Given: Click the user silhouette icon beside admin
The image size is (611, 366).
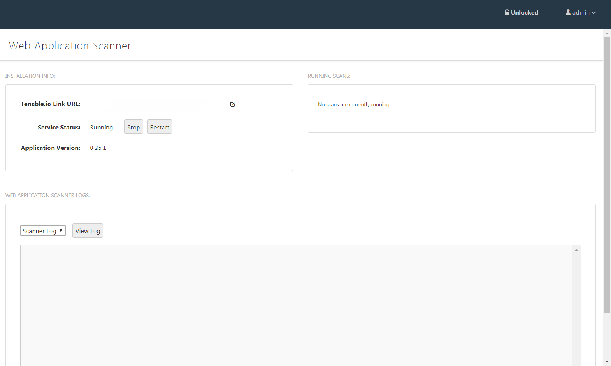Looking at the screenshot, I should click(x=568, y=12).
